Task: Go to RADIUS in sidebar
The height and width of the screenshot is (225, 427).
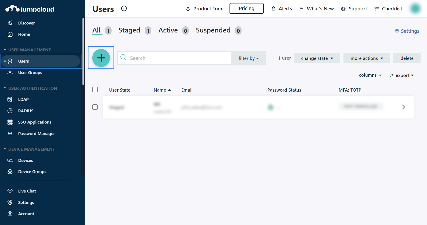Action: click(x=26, y=111)
